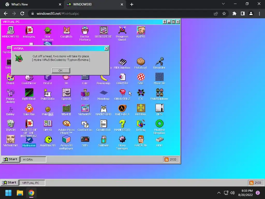Screen dimensions: 265x199
Task: Launch the Corglitch desktop icon
Action: click(67, 31)
